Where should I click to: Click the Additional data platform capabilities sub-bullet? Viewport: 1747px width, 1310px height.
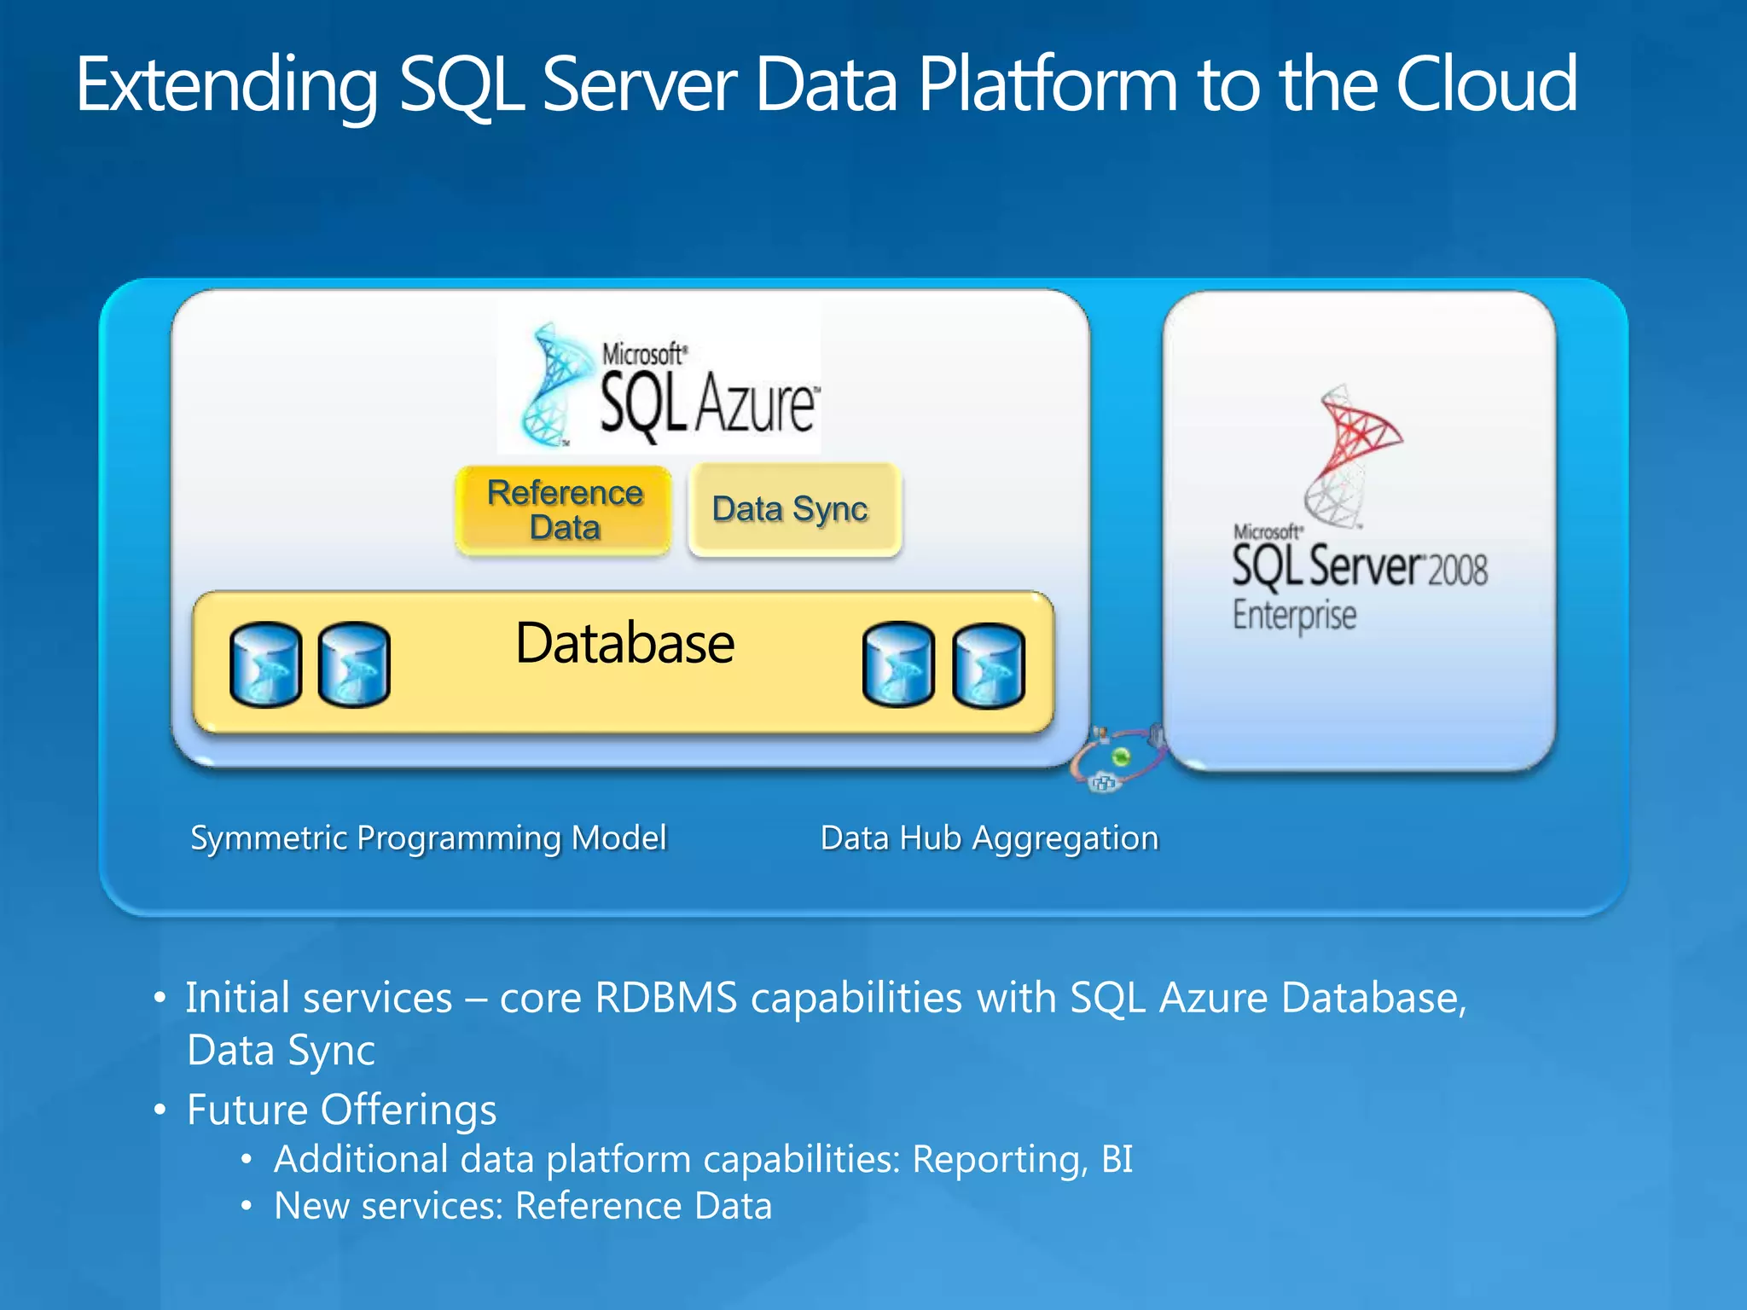coord(703,1159)
